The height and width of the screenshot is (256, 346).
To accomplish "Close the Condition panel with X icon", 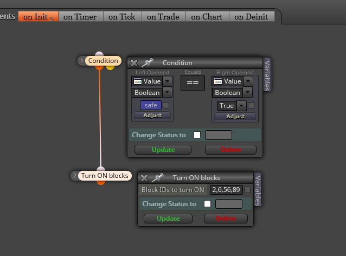I will tap(134, 63).
